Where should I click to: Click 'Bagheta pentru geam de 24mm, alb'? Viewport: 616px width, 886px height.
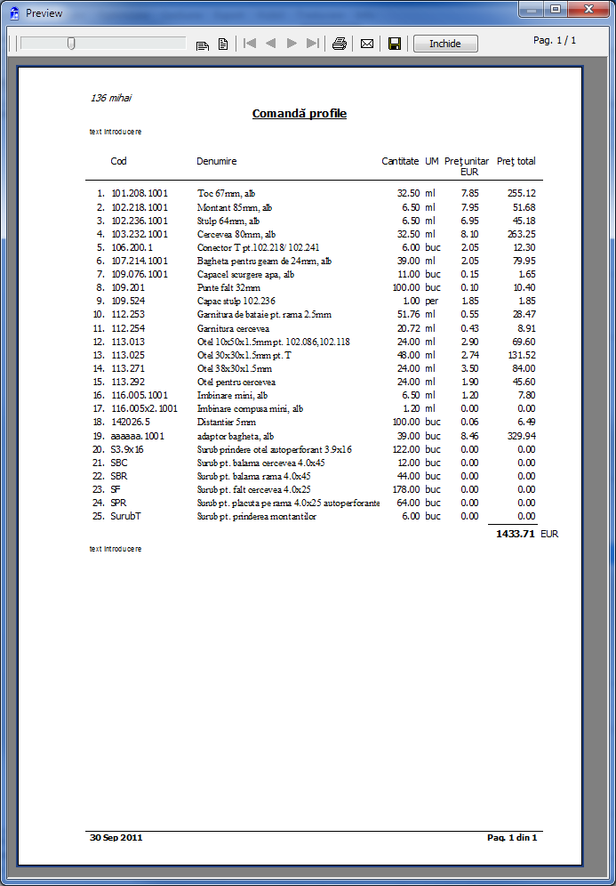[x=264, y=261]
